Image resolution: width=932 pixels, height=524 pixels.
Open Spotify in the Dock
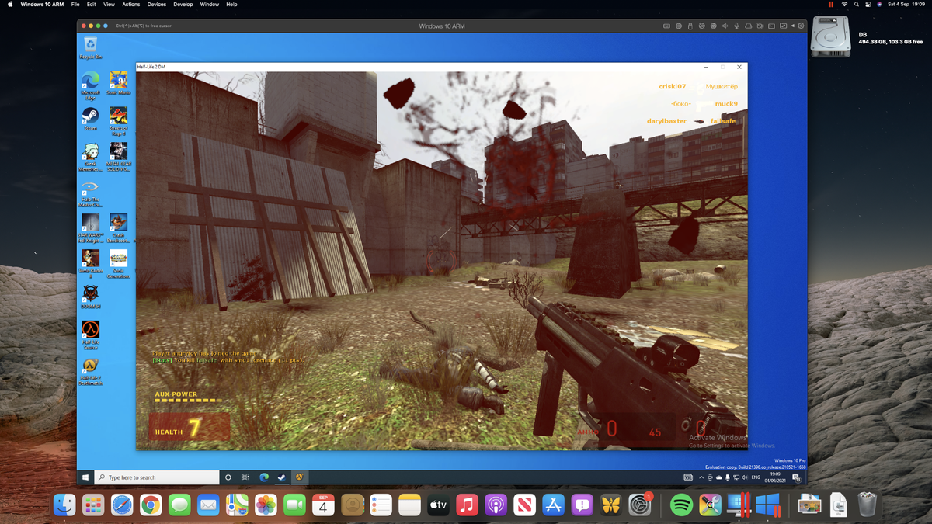(x=681, y=505)
